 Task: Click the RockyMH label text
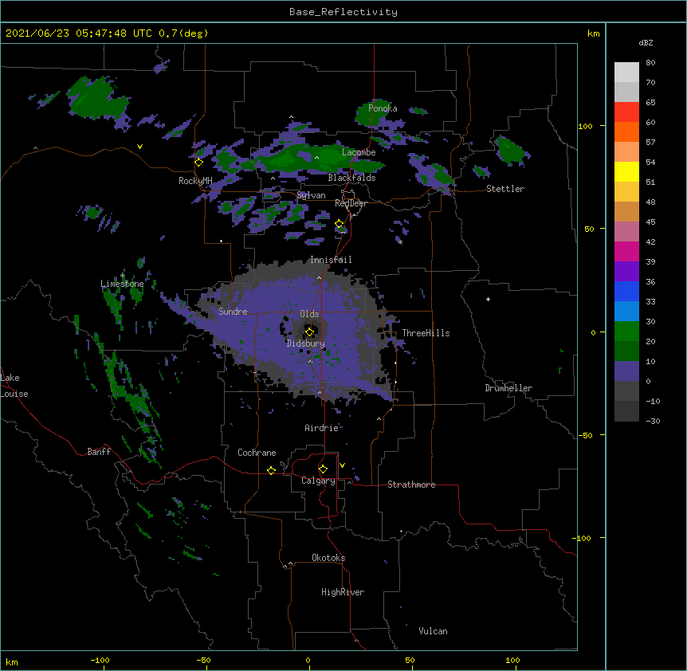tap(195, 181)
